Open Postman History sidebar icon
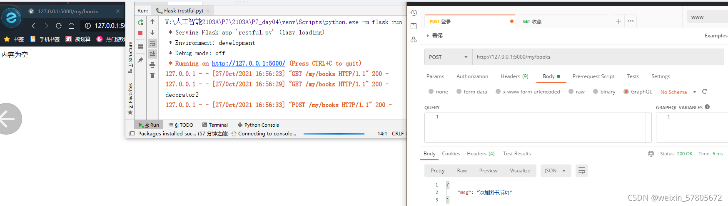This screenshot has width=728, height=206. tap(414, 13)
